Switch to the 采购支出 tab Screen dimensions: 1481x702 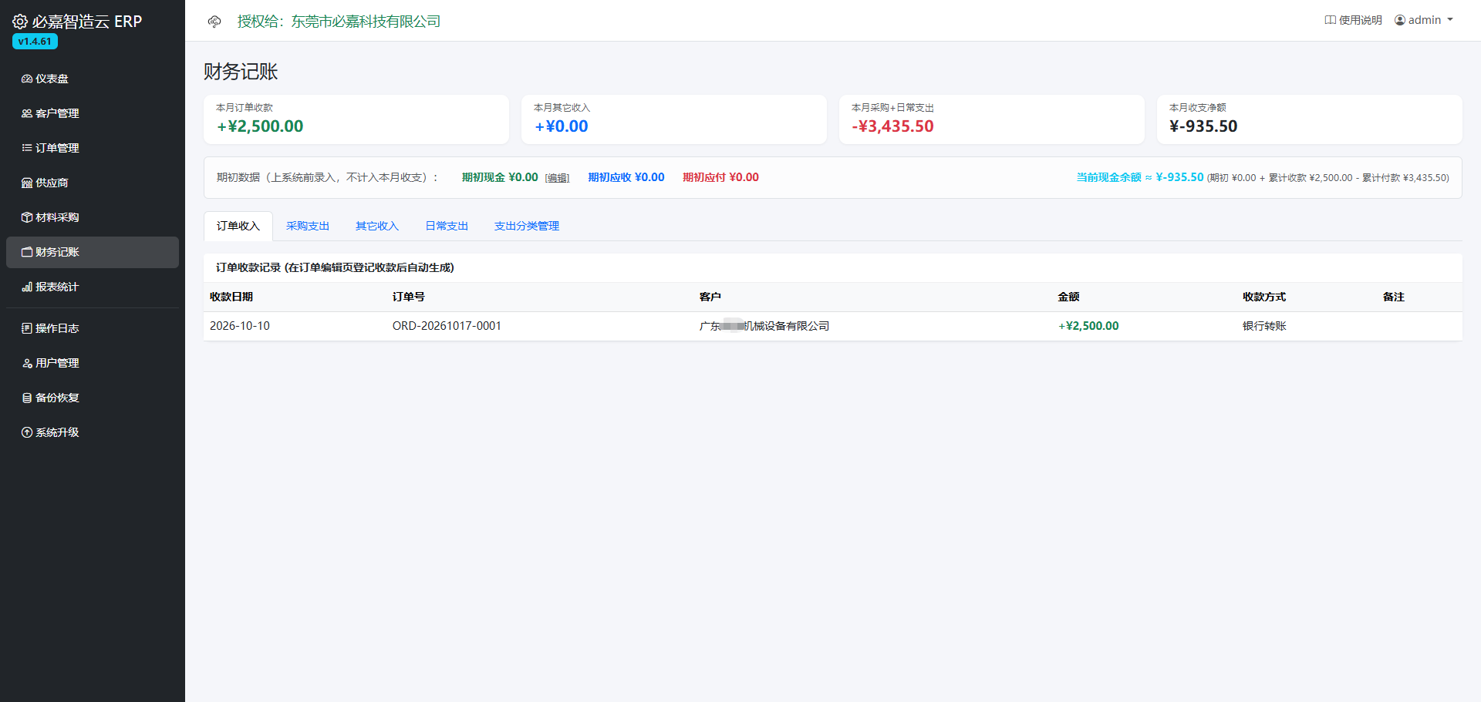coord(308,227)
